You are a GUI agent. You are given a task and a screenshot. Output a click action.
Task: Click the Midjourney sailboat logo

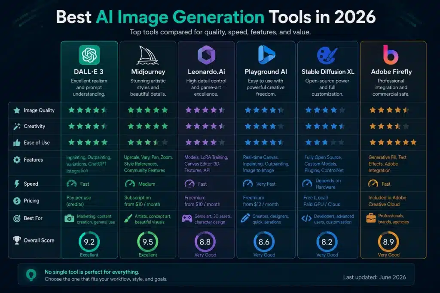148,55
